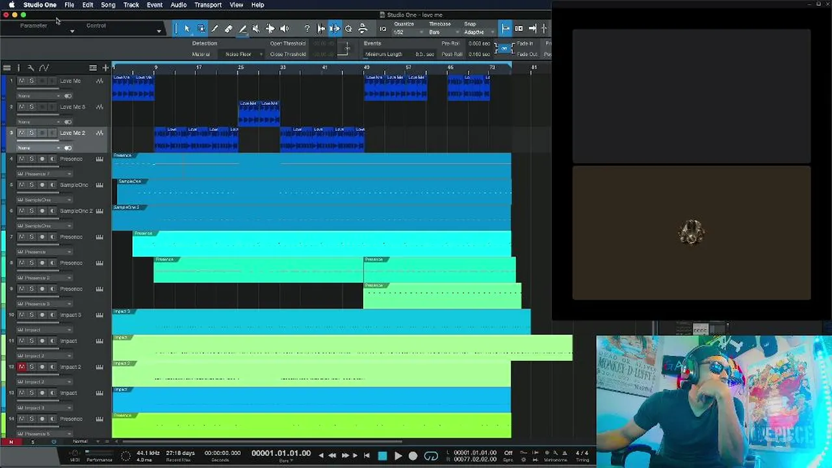Click the wrench track options icon
832x468 pixels.
[31, 68]
